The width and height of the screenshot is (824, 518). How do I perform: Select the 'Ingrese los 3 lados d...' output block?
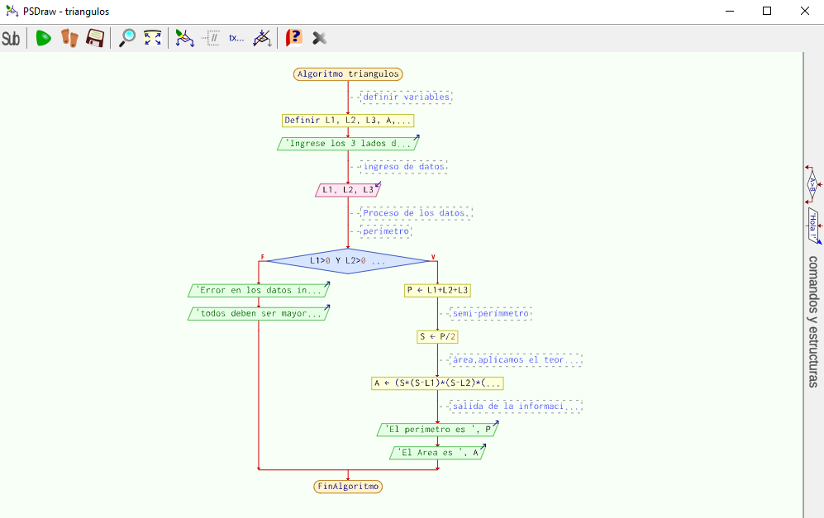pos(348,144)
